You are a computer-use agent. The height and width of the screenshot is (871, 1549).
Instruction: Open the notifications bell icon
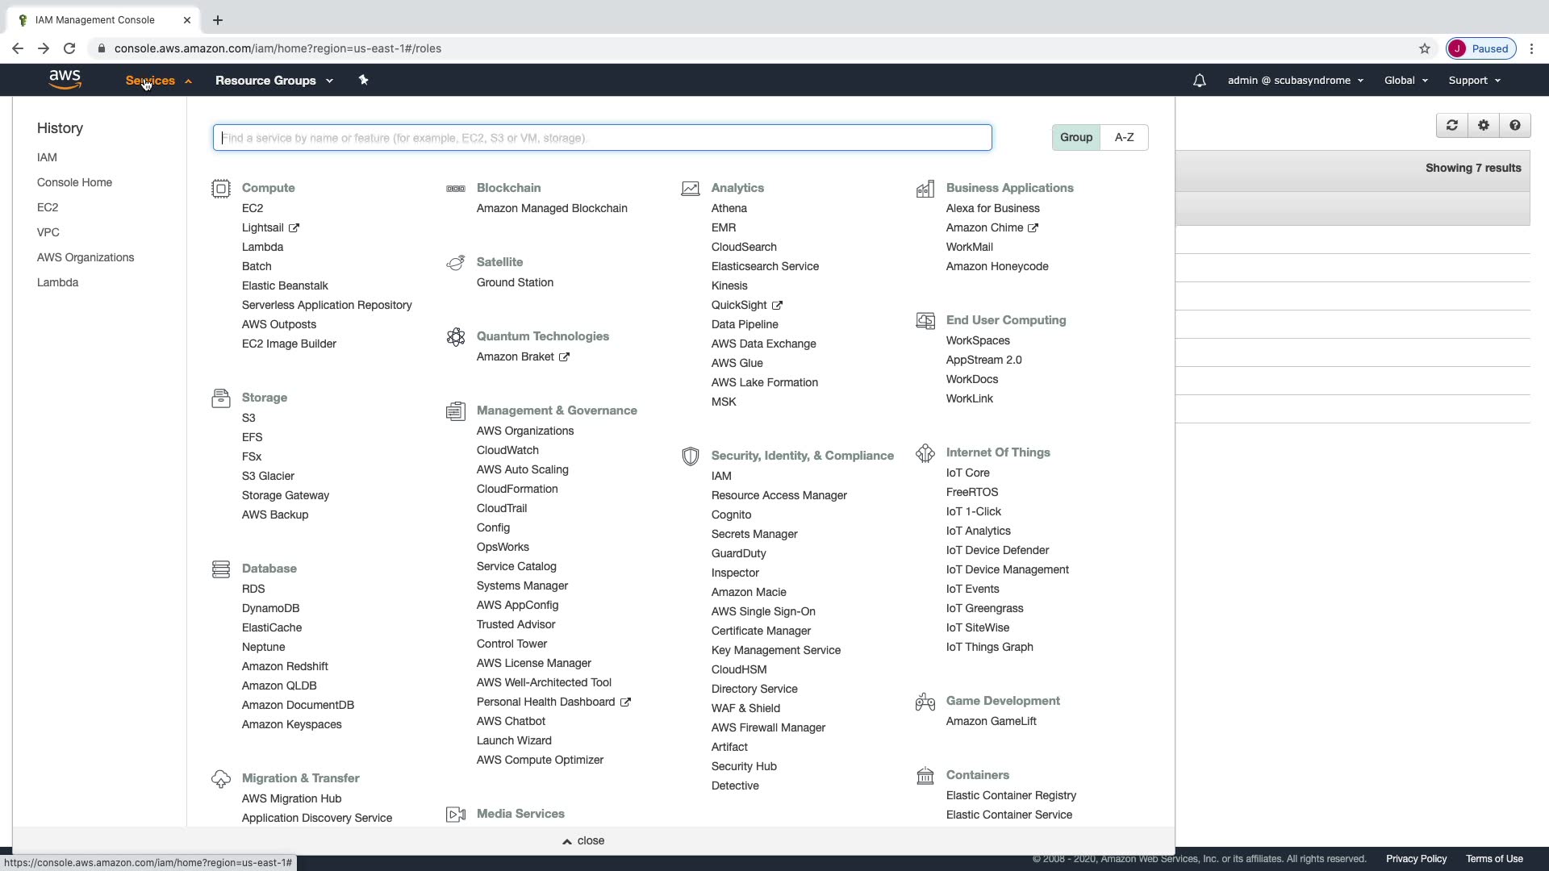1199,81
